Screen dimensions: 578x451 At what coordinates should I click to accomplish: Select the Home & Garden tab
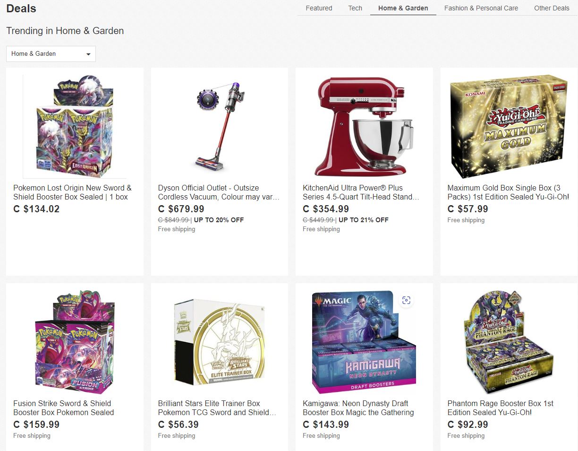coord(403,8)
